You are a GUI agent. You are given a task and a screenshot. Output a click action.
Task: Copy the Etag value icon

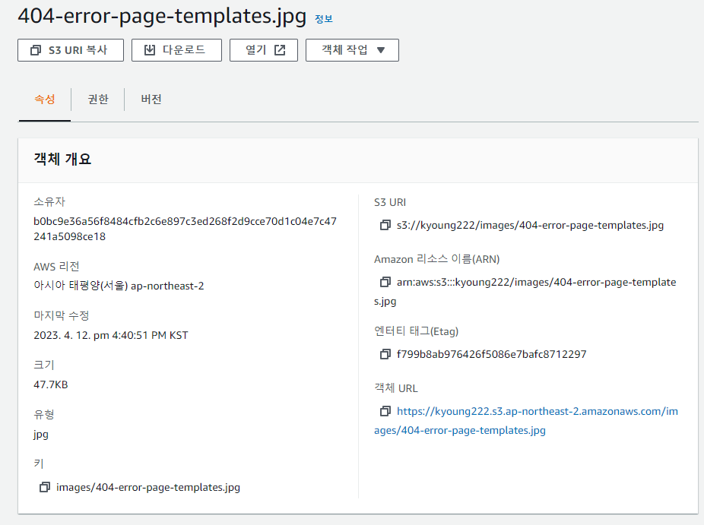click(385, 355)
